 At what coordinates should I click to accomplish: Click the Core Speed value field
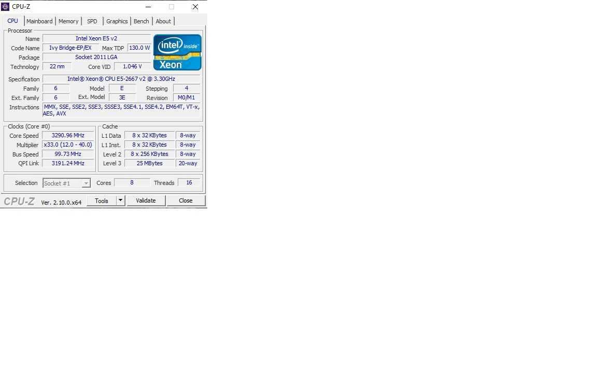pyautogui.click(x=68, y=136)
